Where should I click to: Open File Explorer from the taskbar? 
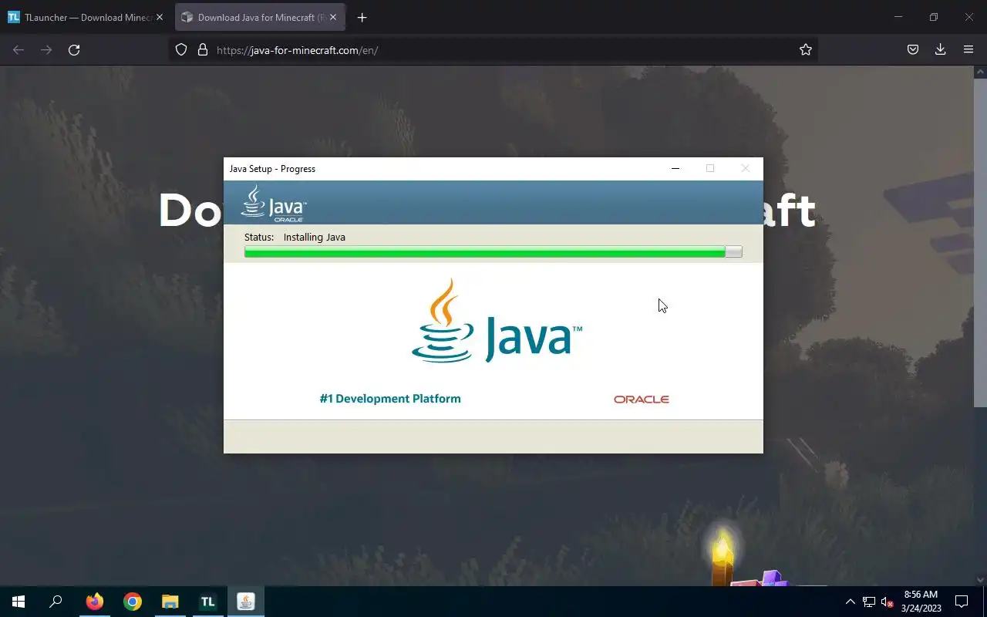tap(170, 602)
